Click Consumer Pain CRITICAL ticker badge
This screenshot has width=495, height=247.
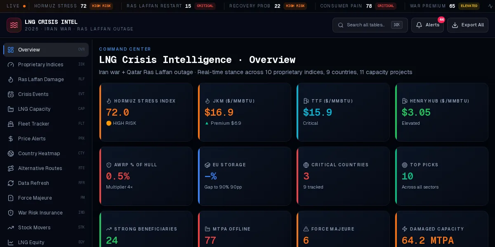(386, 6)
